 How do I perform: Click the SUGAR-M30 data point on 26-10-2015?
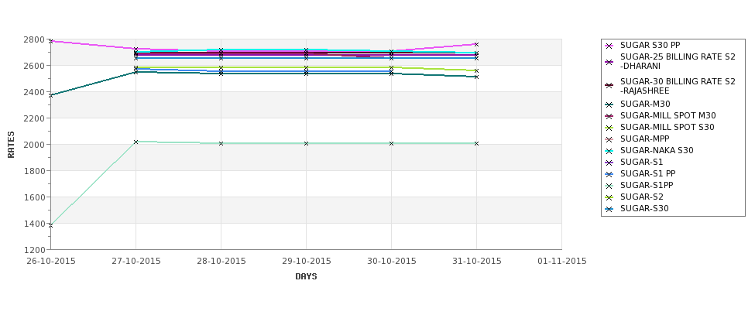50,95
